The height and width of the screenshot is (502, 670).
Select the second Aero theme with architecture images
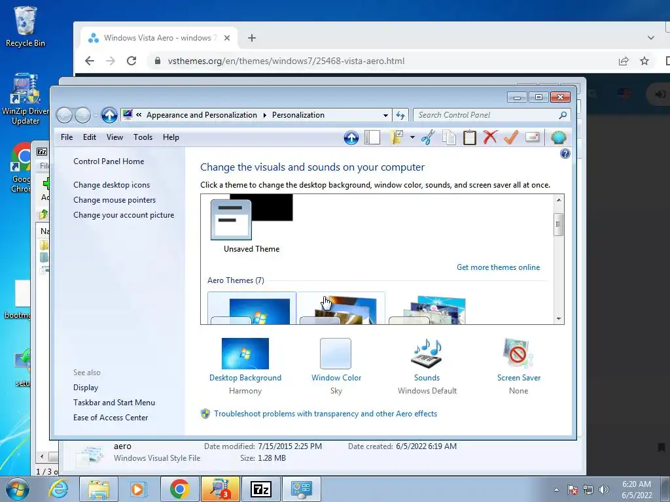pyautogui.click(x=340, y=309)
